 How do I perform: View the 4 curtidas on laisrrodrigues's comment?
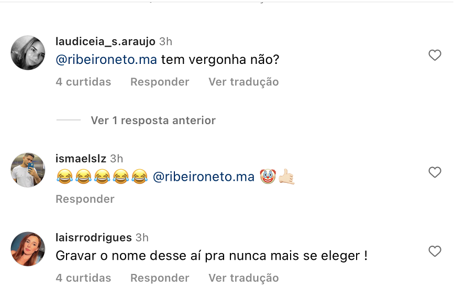click(x=83, y=278)
